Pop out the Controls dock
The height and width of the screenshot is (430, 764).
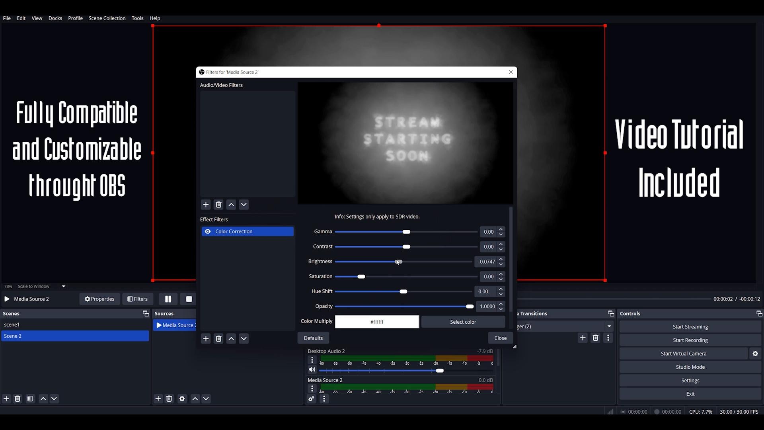pos(759,314)
